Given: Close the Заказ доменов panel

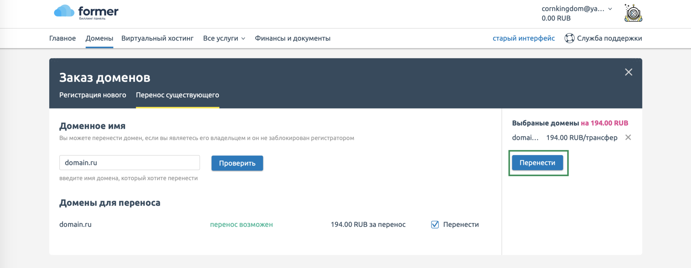Looking at the screenshot, I should (x=628, y=72).
